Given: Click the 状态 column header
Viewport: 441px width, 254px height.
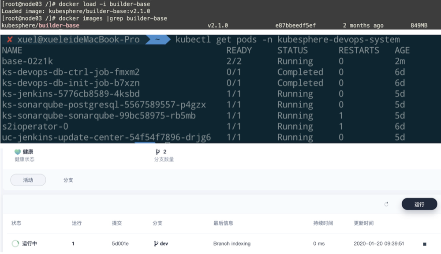Looking at the screenshot, I should click(16, 223).
